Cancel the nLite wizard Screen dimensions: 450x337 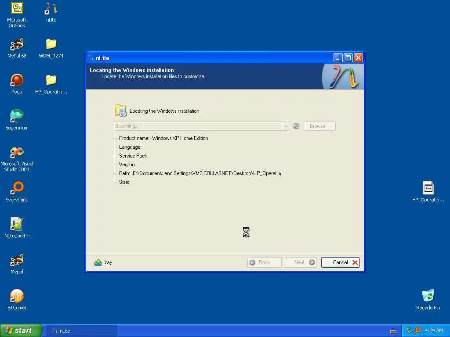click(x=341, y=262)
